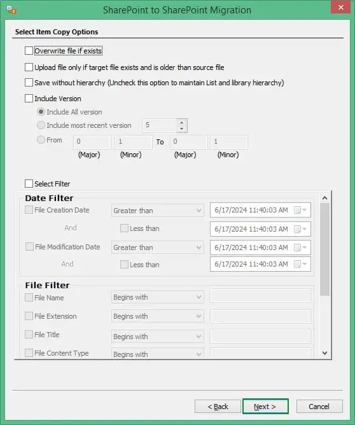Check the File Extension filter checkbox
This screenshot has width=355, height=425.
click(29, 316)
